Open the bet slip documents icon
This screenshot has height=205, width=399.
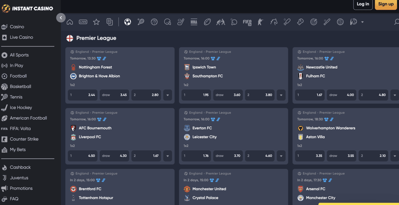[x=109, y=22]
